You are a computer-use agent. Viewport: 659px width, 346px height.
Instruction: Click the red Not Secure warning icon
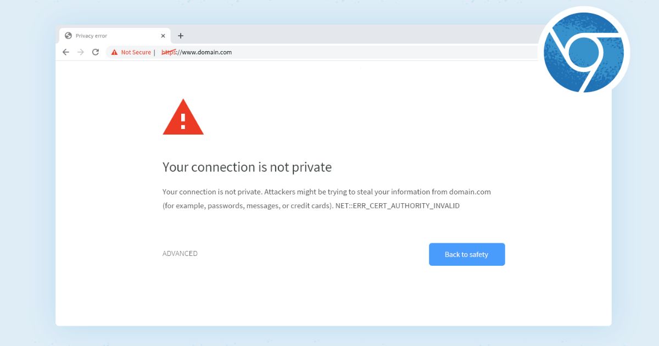[x=114, y=52]
